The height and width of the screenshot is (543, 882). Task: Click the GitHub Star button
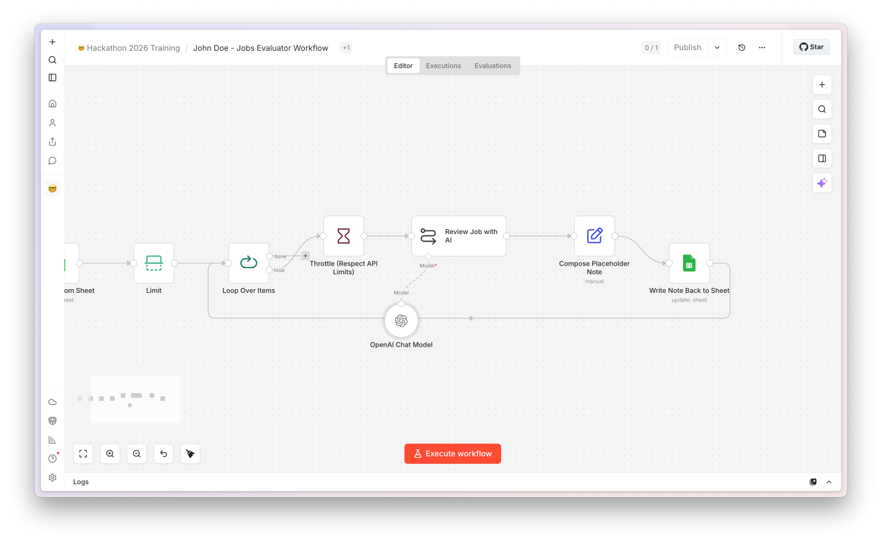click(811, 47)
